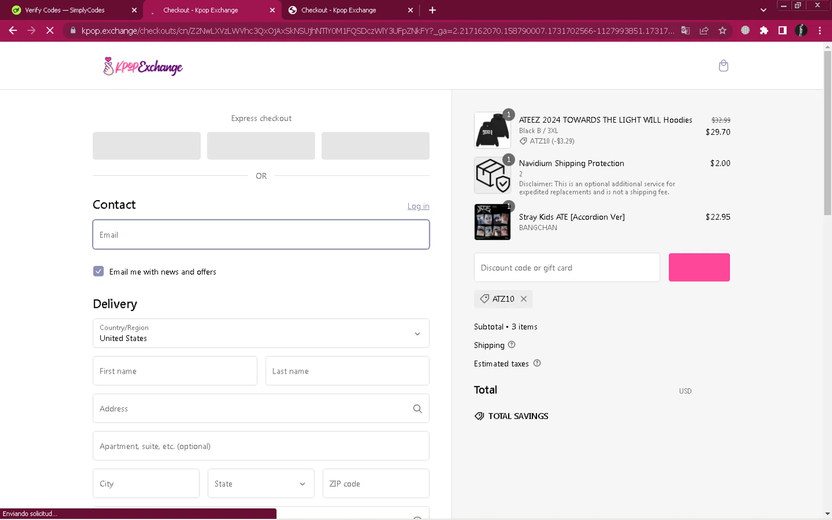Remove the ATZ10 discount code
The image size is (832, 520).
pyautogui.click(x=524, y=299)
